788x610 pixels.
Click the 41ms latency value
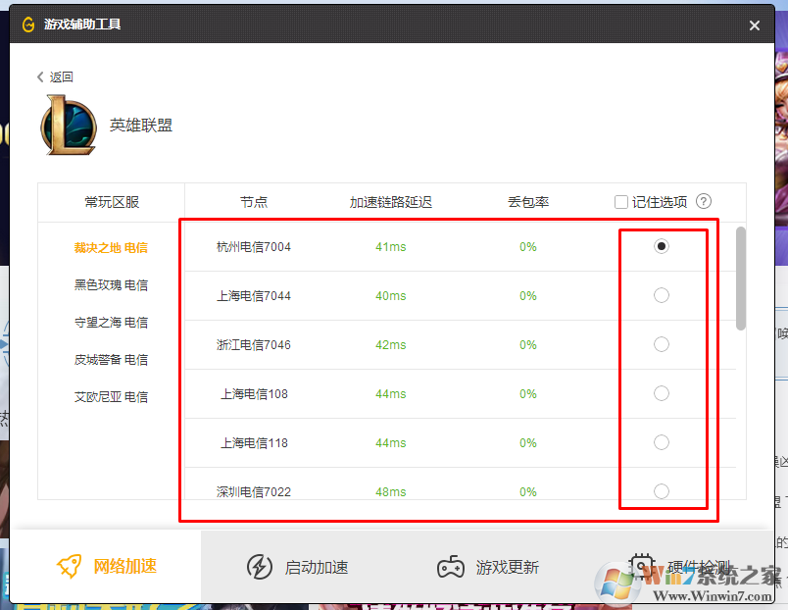[390, 247]
